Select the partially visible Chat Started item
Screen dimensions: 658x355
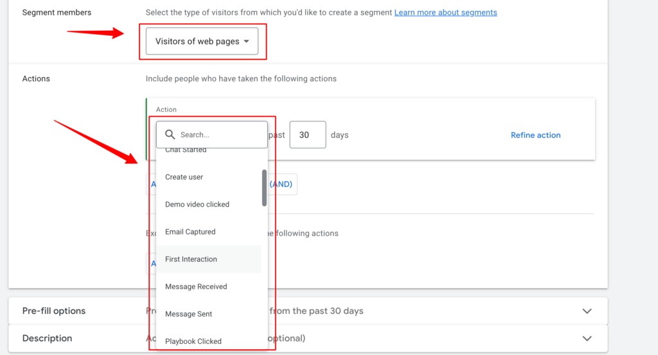[186, 151]
